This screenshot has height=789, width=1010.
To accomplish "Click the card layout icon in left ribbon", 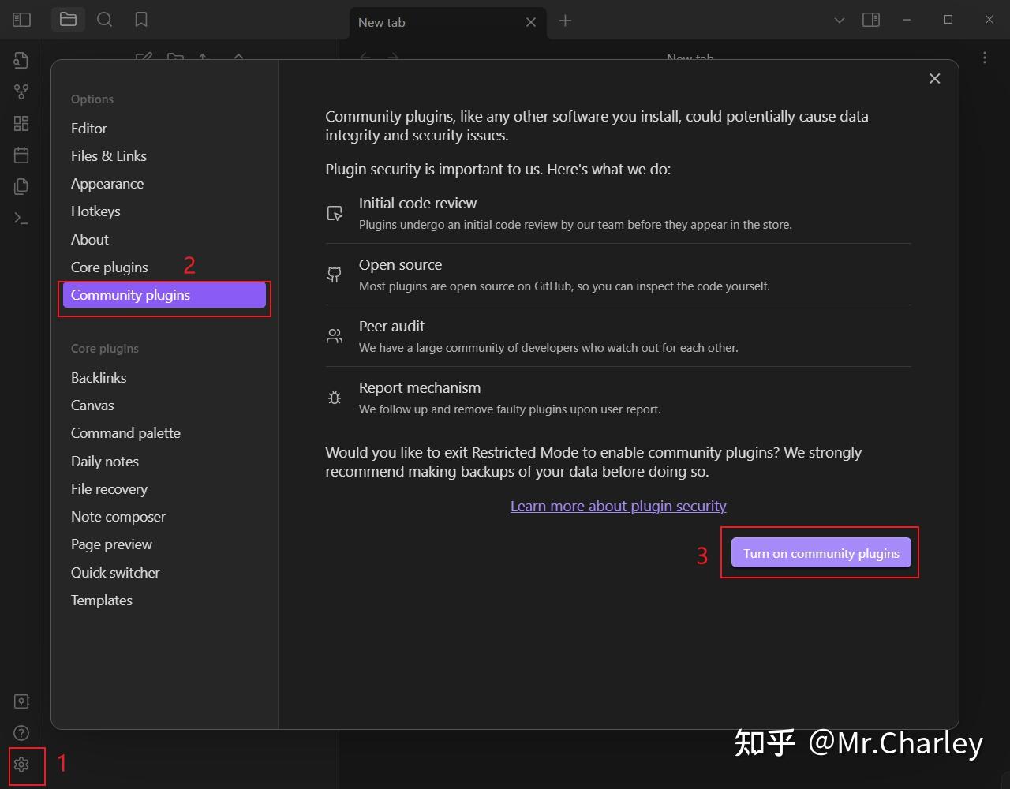I will (x=21, y=123).
